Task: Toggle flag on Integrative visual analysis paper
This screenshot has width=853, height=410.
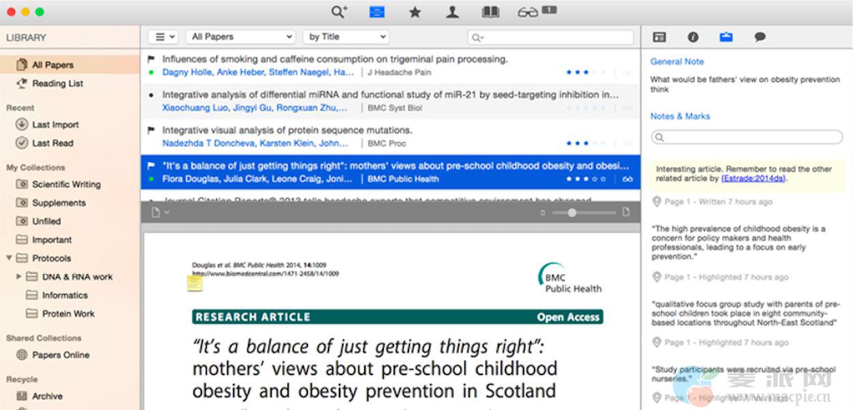Action: (x=151, y=130)
